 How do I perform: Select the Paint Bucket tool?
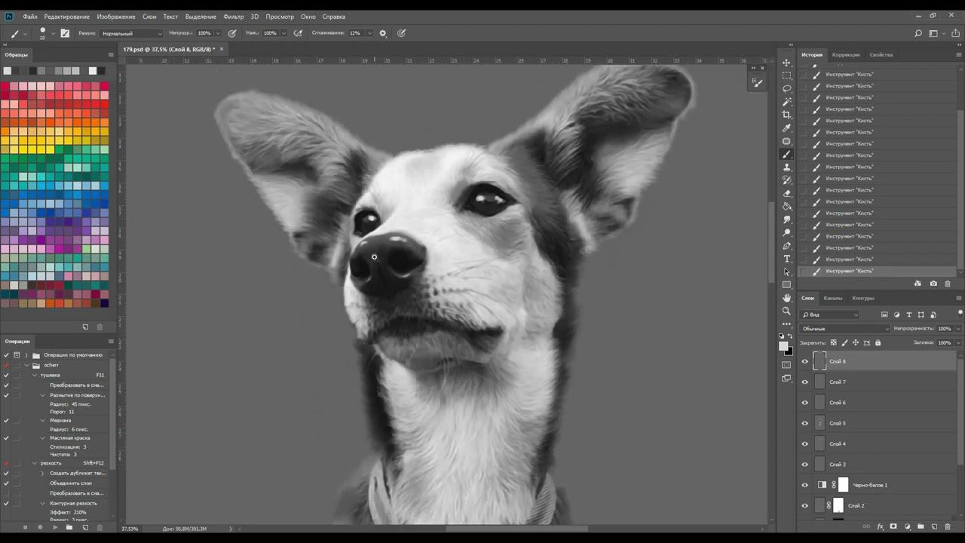coord(787,207)
